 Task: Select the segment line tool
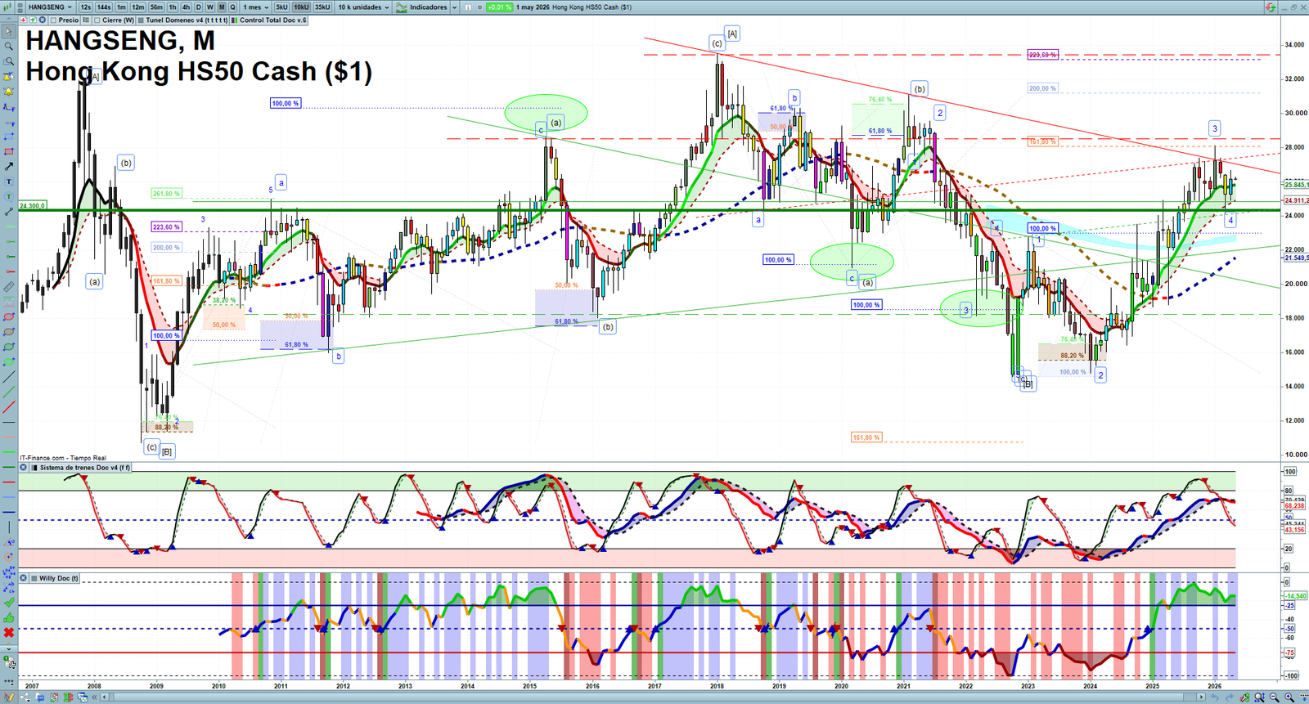point(9,212)
